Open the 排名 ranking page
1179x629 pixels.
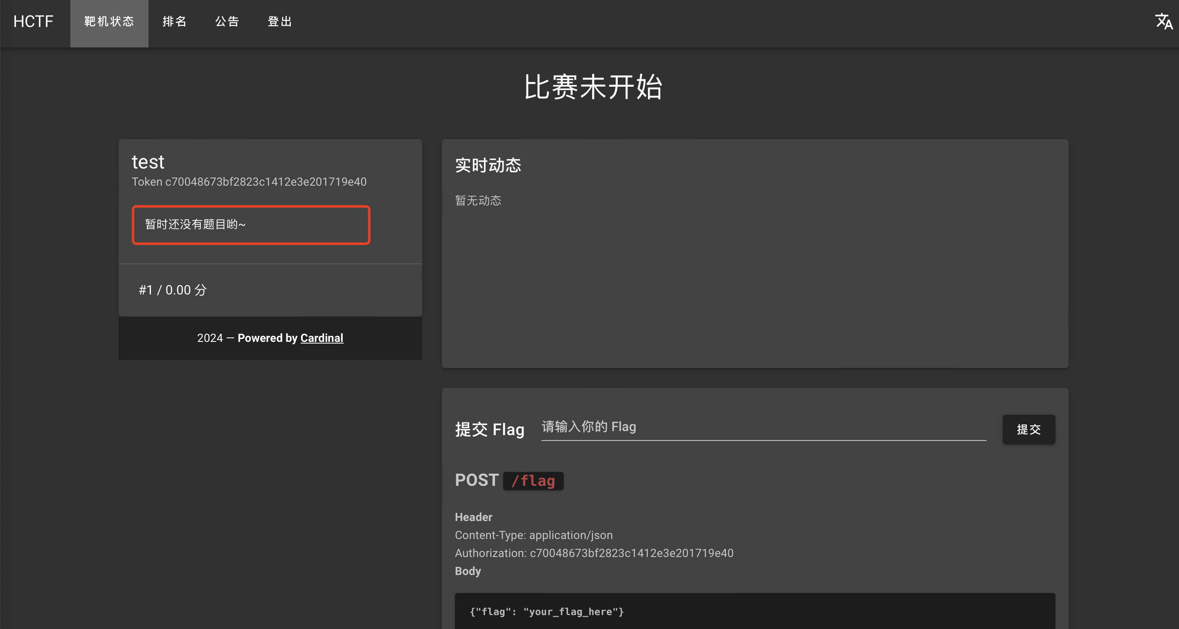tap(174, 22)
